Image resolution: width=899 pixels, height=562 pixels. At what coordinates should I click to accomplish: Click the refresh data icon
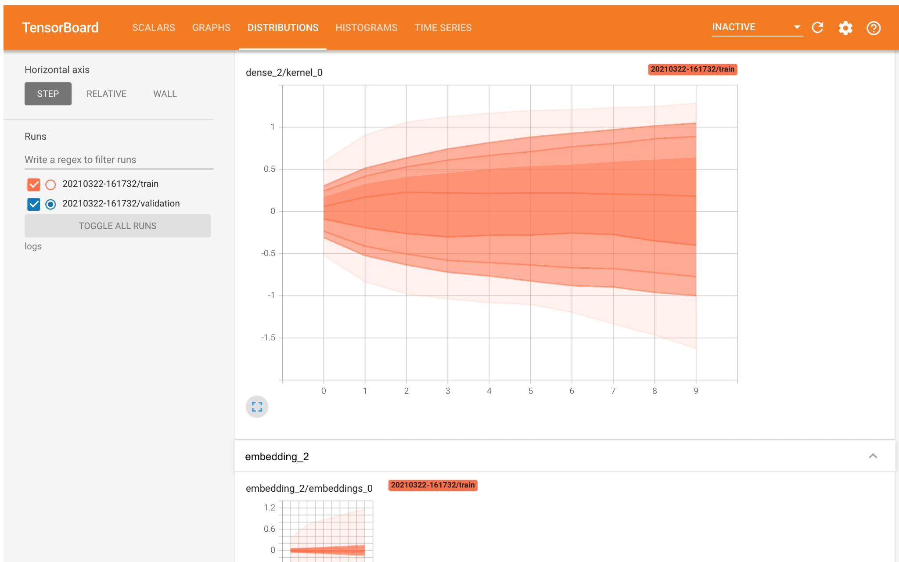pyautogui.click(x=817, y=28)
